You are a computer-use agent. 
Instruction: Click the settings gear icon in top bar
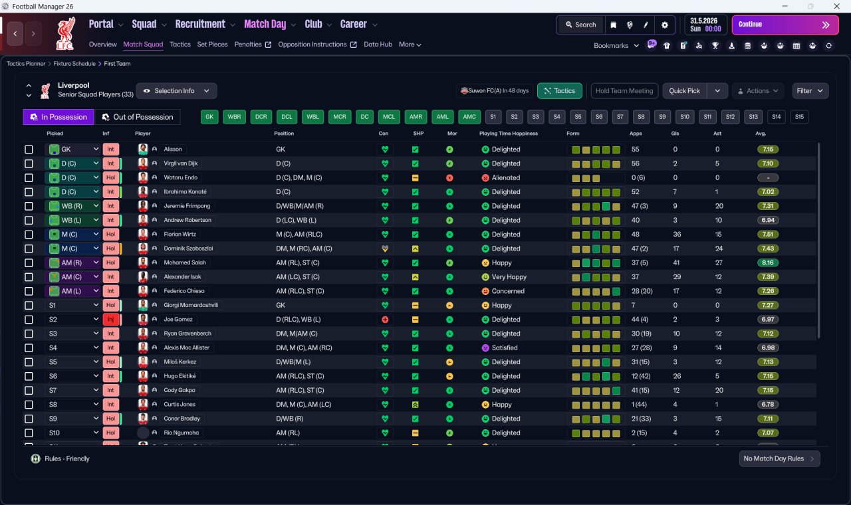[665, 25]
